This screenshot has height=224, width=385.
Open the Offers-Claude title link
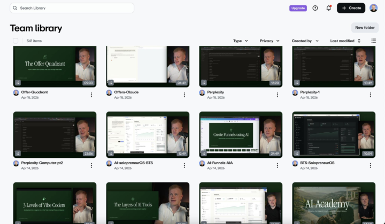coord(126,92)
